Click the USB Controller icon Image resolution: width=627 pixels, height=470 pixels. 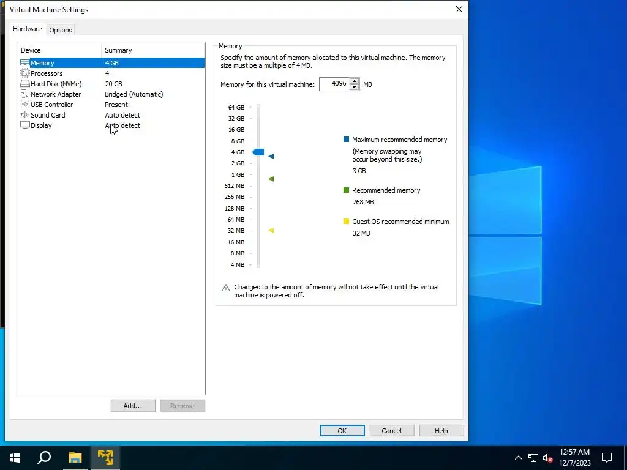coord(24,104)
